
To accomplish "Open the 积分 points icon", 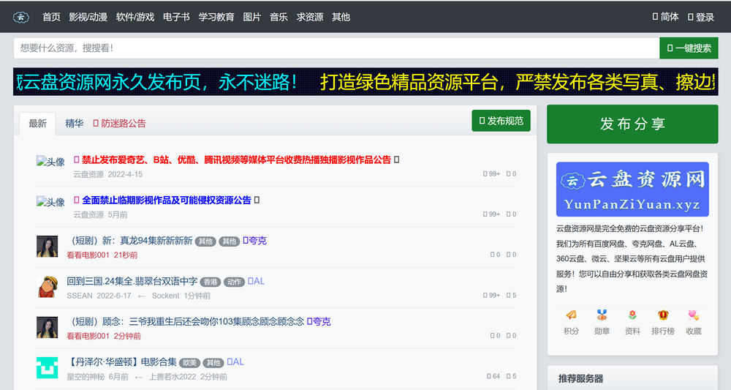I will (571, 315).
